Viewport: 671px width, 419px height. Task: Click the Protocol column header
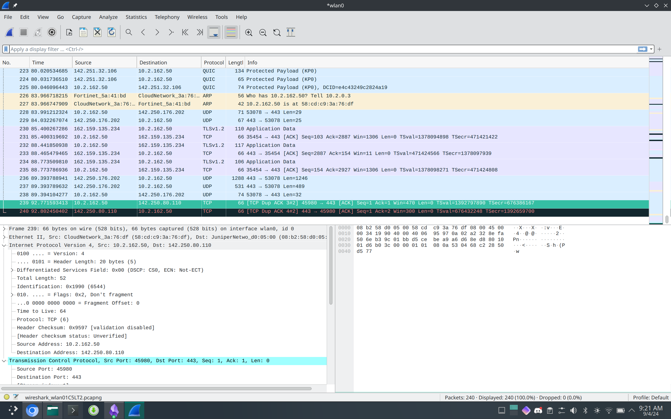tap(213, 63)
